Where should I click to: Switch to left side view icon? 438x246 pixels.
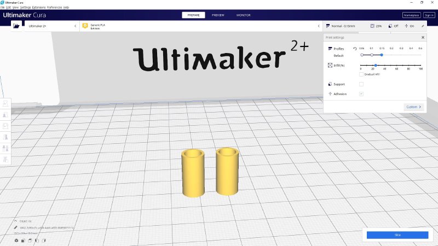(x=37, y=241)
